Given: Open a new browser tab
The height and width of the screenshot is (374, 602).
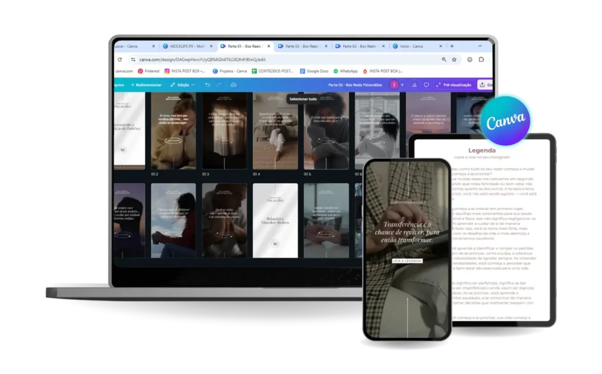Looking at the screenshot, I should pyautogui.click(x=451, y=46).
